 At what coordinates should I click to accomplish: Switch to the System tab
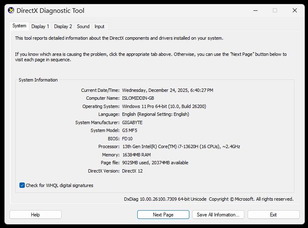tap(19, 26)
